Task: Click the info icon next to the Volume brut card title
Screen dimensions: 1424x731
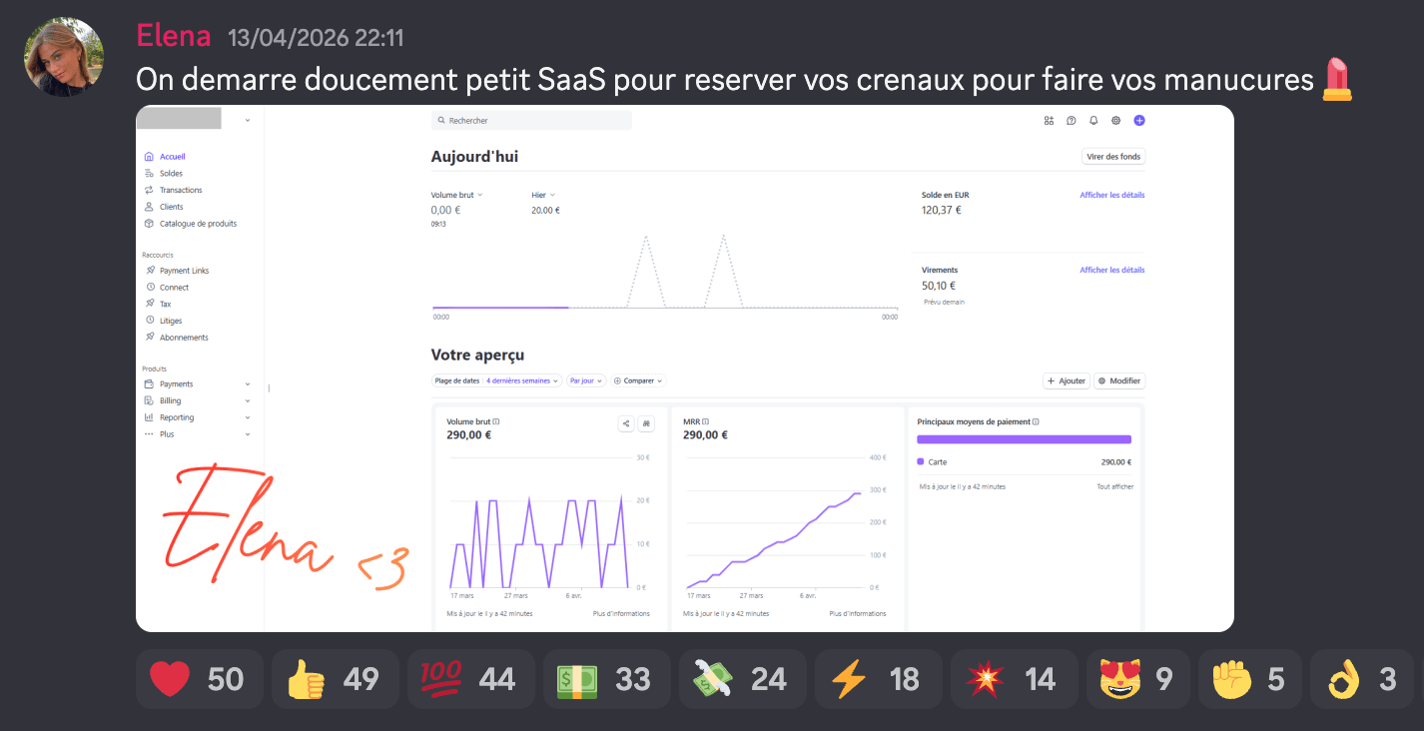Action: [x=496, y=421]
